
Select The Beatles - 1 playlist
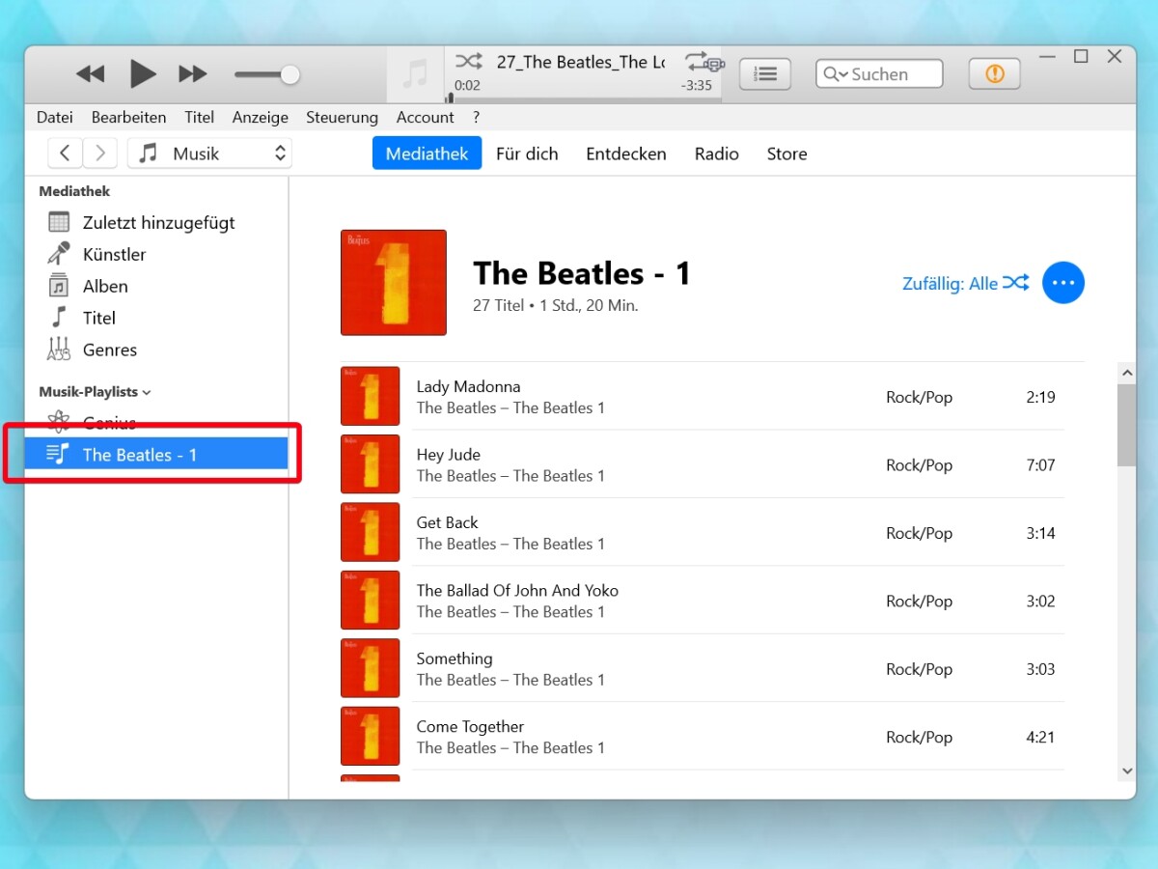point(156,454)
